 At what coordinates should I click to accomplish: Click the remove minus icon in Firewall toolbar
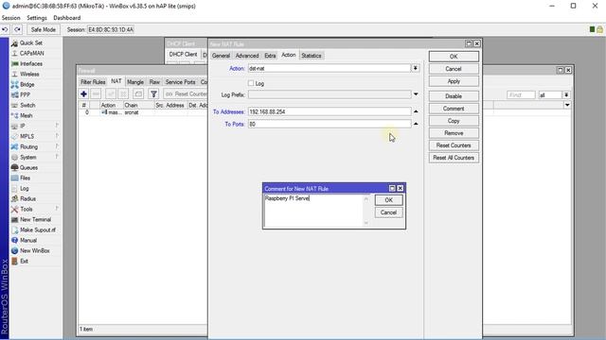(96, 93)
